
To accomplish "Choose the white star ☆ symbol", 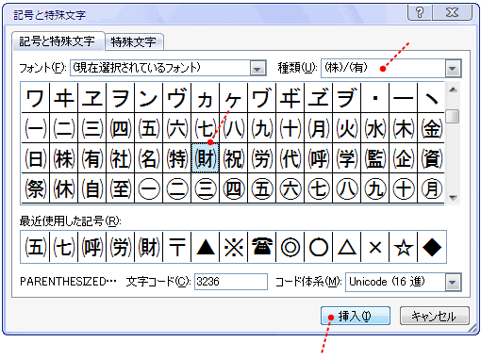I will coord(404,247).
